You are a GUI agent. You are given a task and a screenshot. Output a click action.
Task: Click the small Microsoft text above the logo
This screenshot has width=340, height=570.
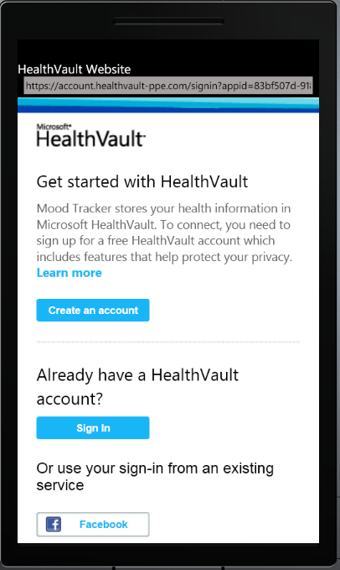click(54, 127)
